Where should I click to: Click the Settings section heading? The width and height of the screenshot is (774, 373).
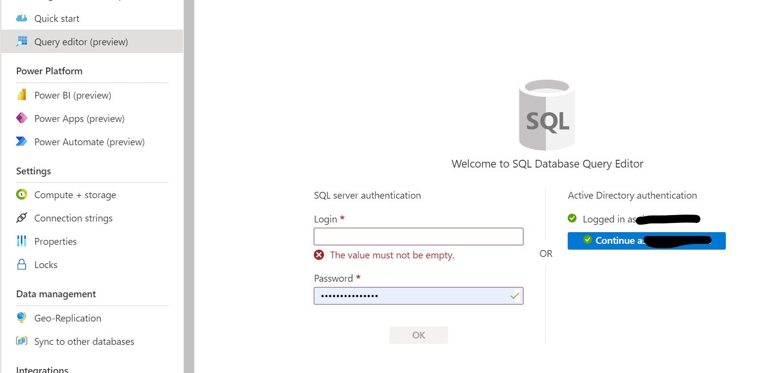(34, 171)
